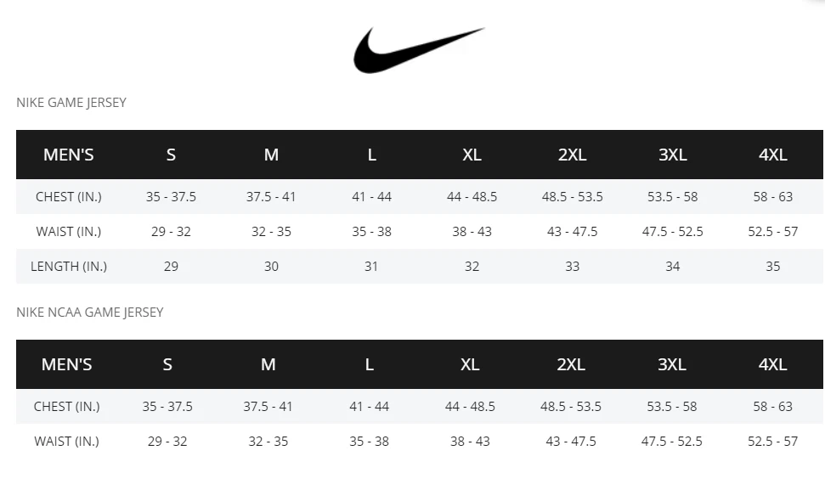Click WAIST (IN.) label in NCAA table
This screenshot has width=825, height=490.
tap(66, 442)
